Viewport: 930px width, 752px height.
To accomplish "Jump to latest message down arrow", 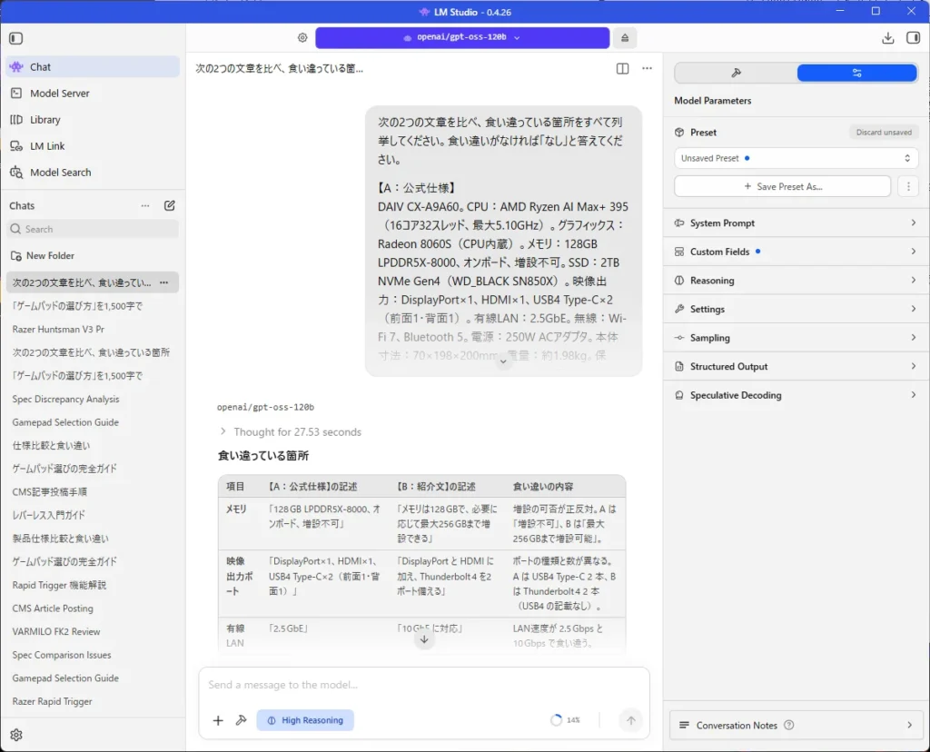I will coord(424,639).
